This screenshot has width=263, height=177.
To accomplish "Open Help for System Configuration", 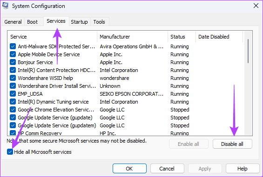I will 243,169.
